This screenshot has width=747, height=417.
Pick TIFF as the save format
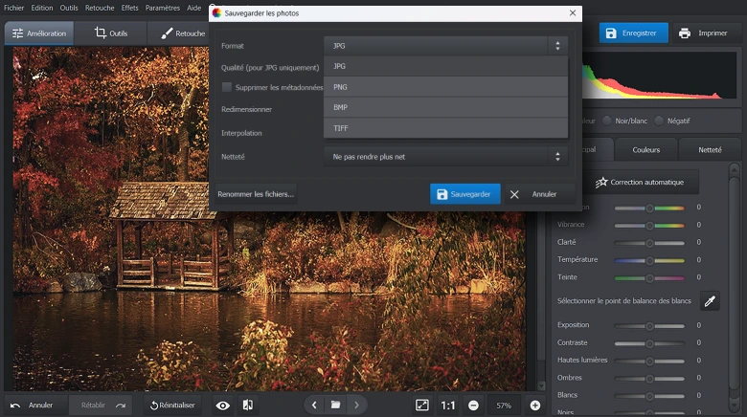click(445, 128)
